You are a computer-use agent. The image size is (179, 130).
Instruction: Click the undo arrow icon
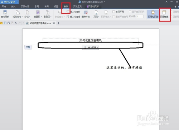click(x=16, y=23)
